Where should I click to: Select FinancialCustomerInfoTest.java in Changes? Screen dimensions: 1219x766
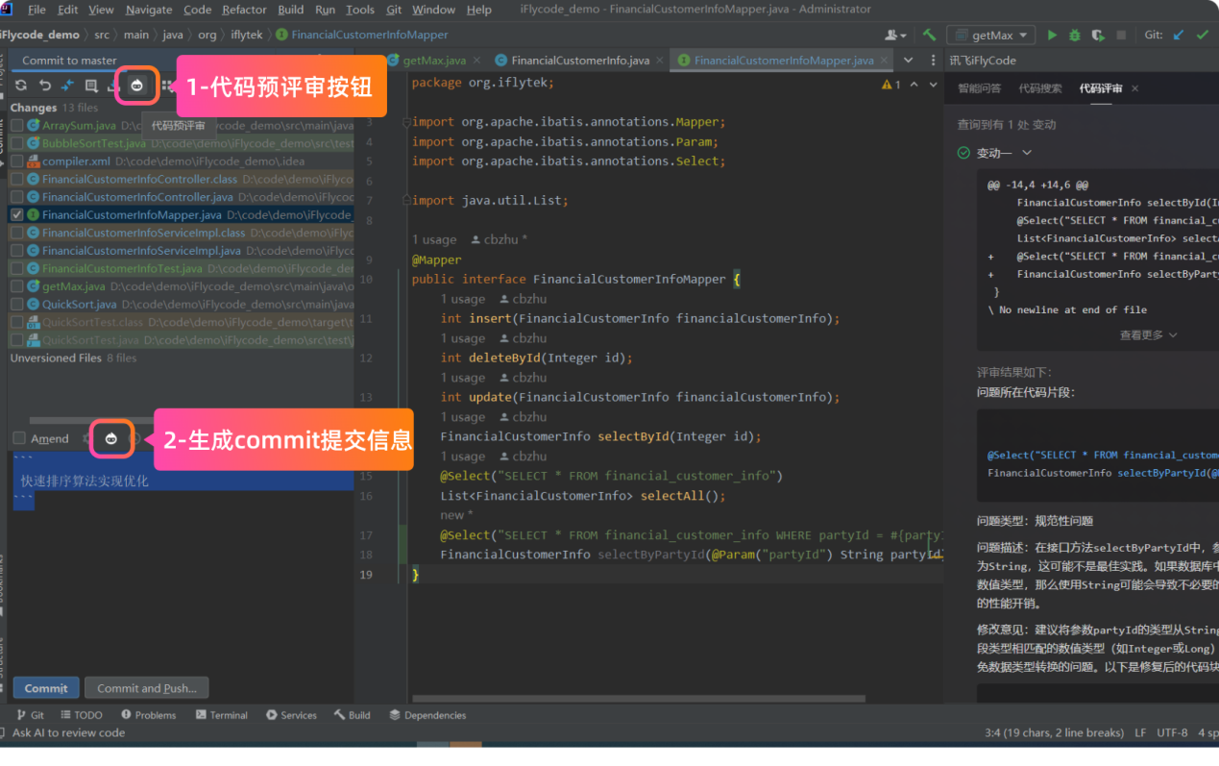[x=183, y=269]
